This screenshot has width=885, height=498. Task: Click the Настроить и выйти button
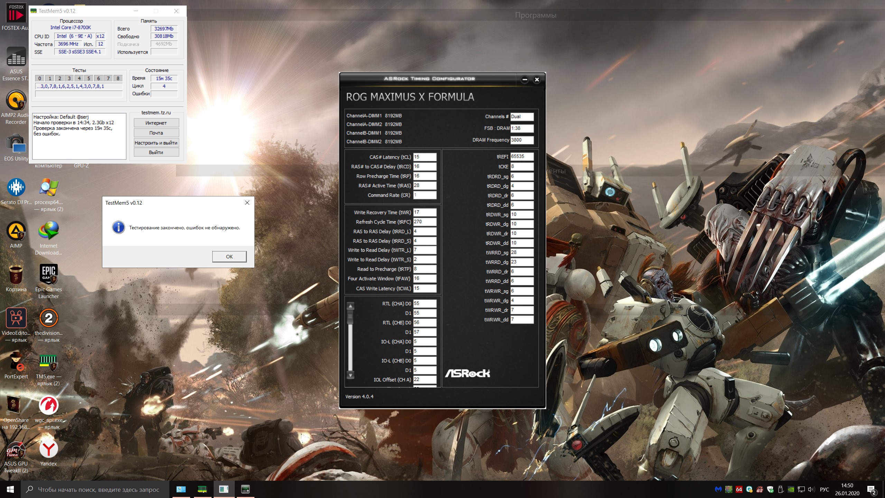click(x=156, y=143)
